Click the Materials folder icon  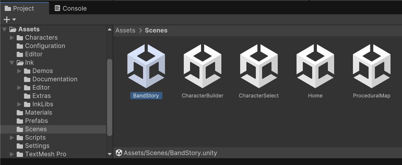pyautogui.click(x=20, y=113)
